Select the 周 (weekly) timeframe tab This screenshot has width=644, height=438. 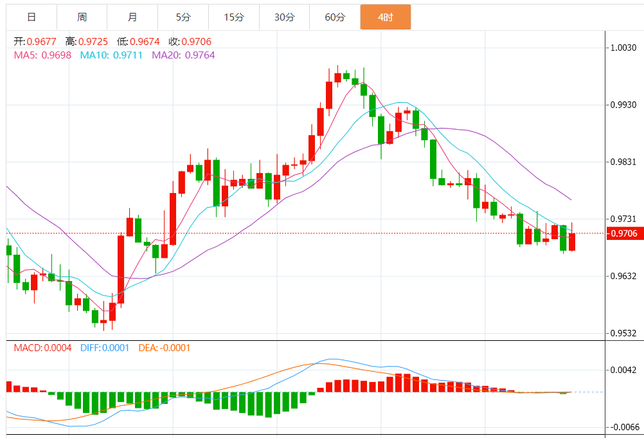tap(82, 17)
